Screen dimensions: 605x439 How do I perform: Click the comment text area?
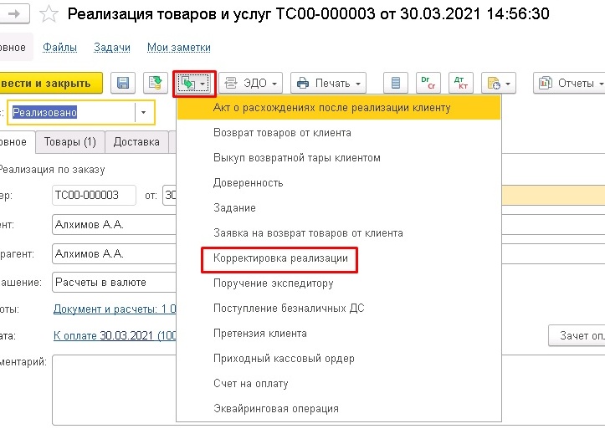pyautogui.click(x=114, y=390)
